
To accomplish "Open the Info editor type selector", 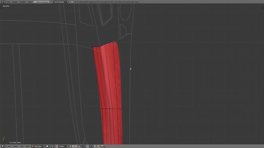I will pos(3,2).
